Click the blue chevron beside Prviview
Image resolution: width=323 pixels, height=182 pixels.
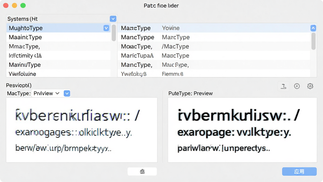(67, 93)
